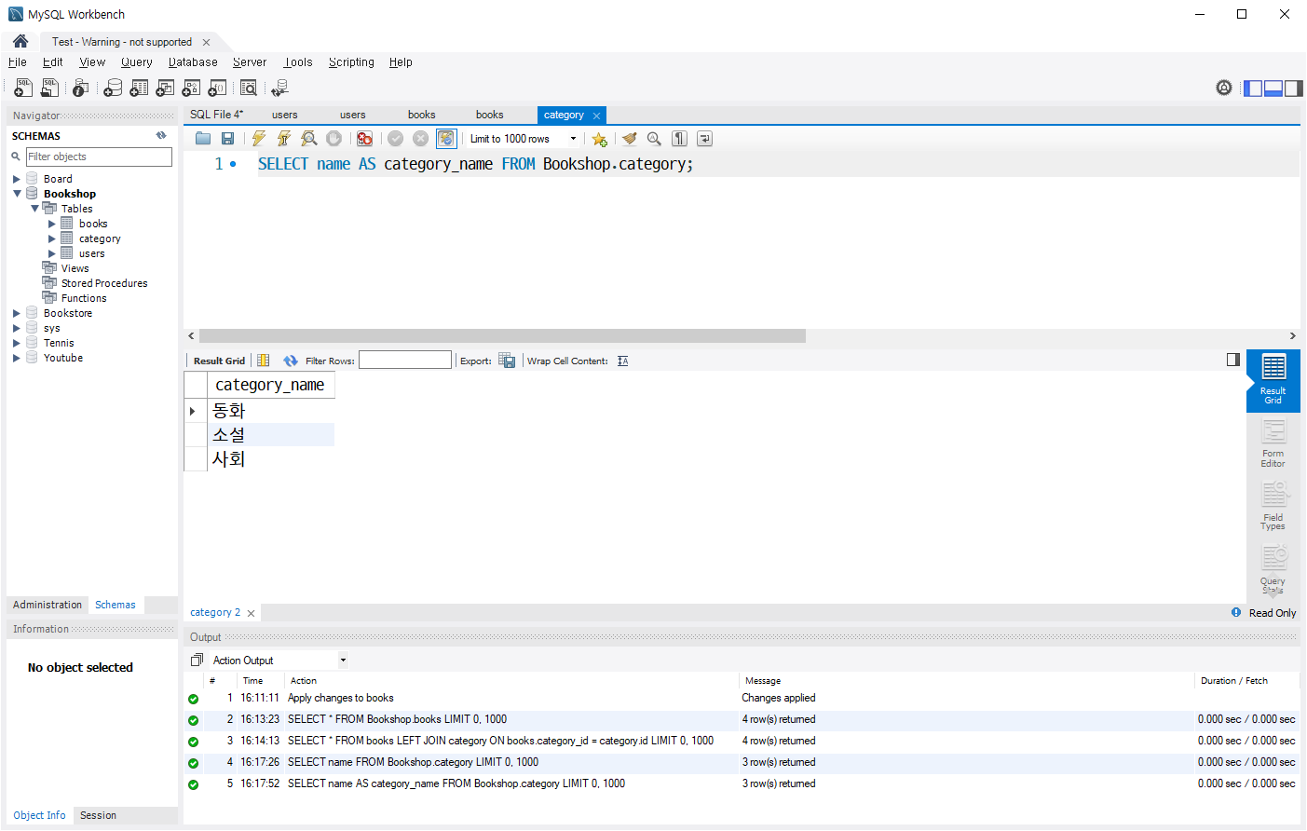The height and width of the screenshot is (831, 1307).
Task: Export recordset to external file icon
Action: [x=507, y=361]
